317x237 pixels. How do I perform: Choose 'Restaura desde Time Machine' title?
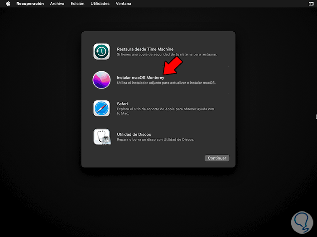145,49
